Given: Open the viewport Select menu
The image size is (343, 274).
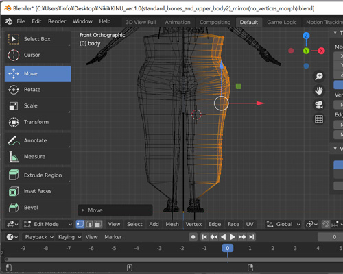Looking at the screenshot, I should click(x=134, y=224).
